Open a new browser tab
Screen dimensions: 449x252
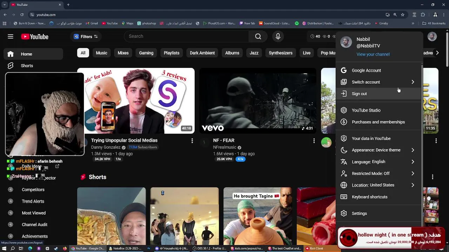tap(68, 5)
